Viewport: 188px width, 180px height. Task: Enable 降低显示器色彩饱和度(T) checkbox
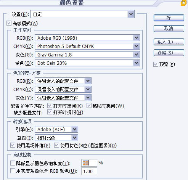(x=13, y=163)
